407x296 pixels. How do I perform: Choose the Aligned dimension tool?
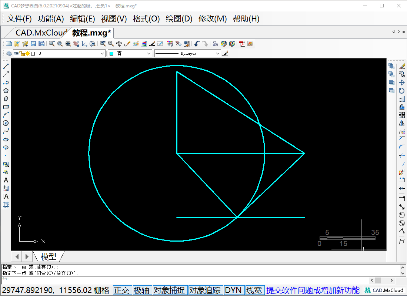tap(402, 207)
